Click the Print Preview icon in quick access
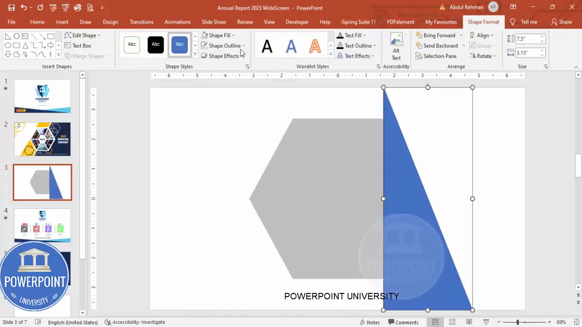Screen dimensions: 582x327 point(90,8)
